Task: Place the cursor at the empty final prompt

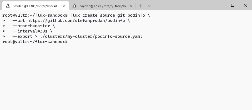Action: (70, 42)
